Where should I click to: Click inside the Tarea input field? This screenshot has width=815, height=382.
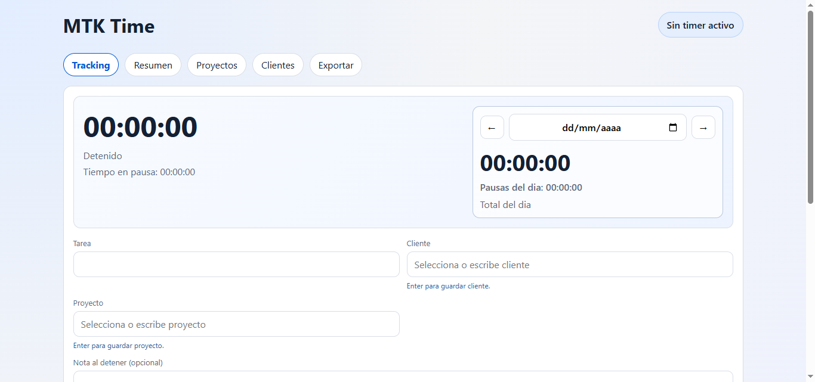[x=236, y=264]
